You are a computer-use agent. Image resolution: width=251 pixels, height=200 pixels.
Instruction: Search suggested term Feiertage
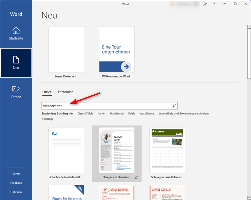pyautogui.click(x=48, y=119)
